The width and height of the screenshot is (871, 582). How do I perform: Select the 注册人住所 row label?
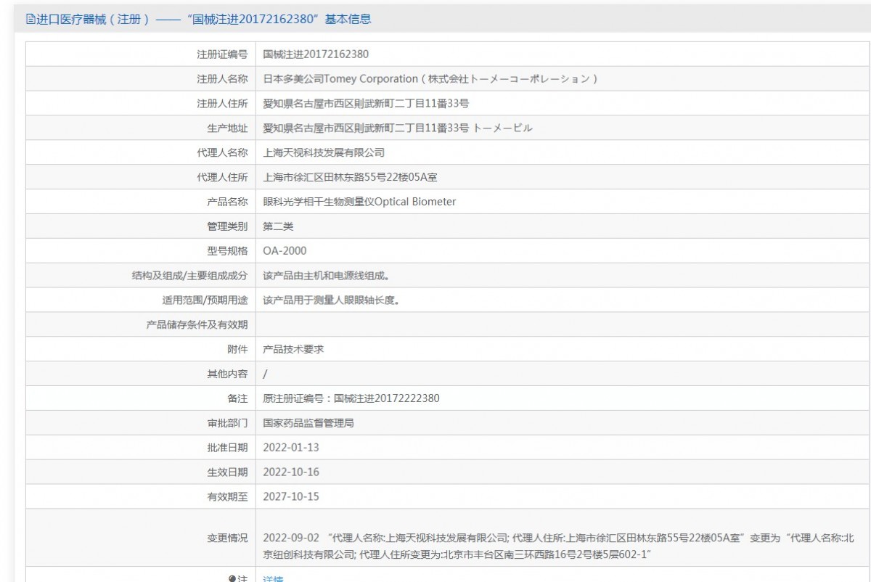click(x=222, y=103)
